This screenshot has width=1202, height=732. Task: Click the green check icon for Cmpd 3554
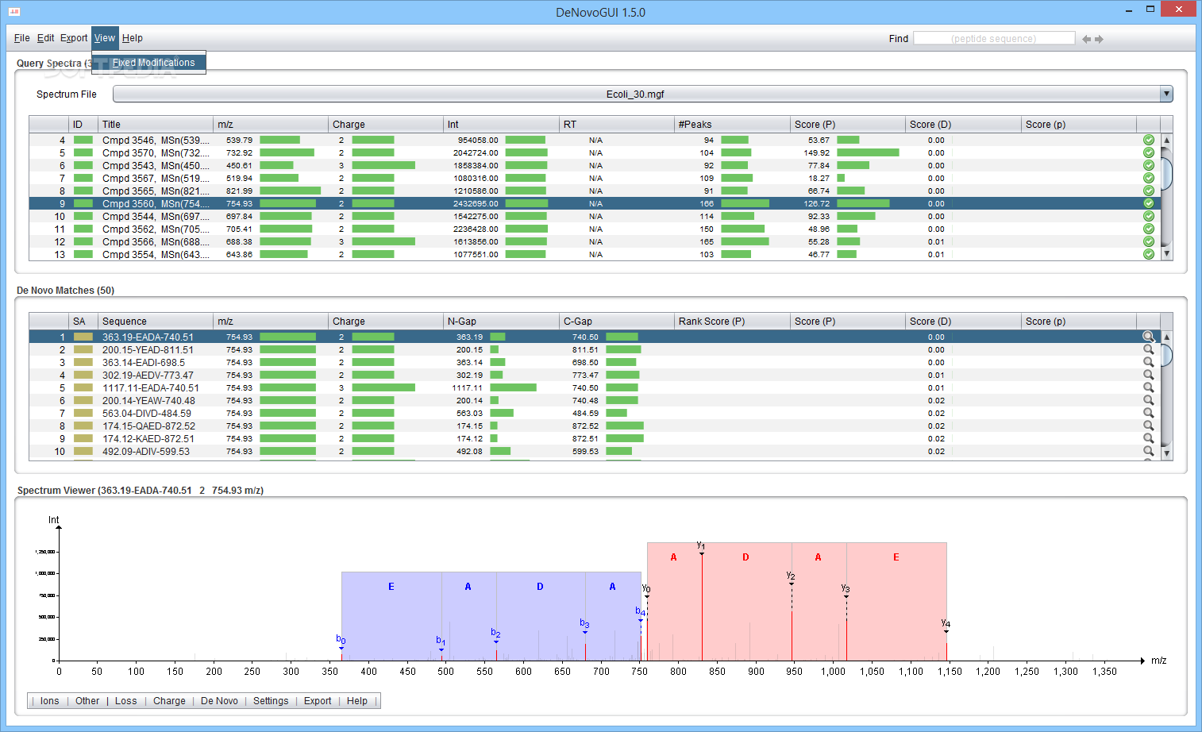tap(1148, 254)
